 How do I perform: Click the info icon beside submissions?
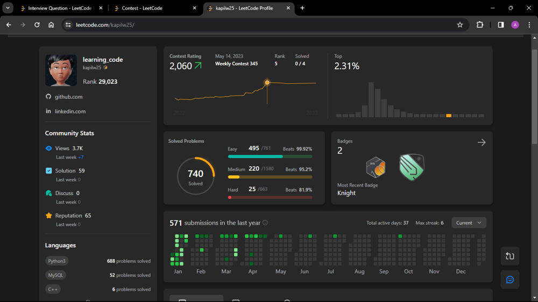click(265, 223)
